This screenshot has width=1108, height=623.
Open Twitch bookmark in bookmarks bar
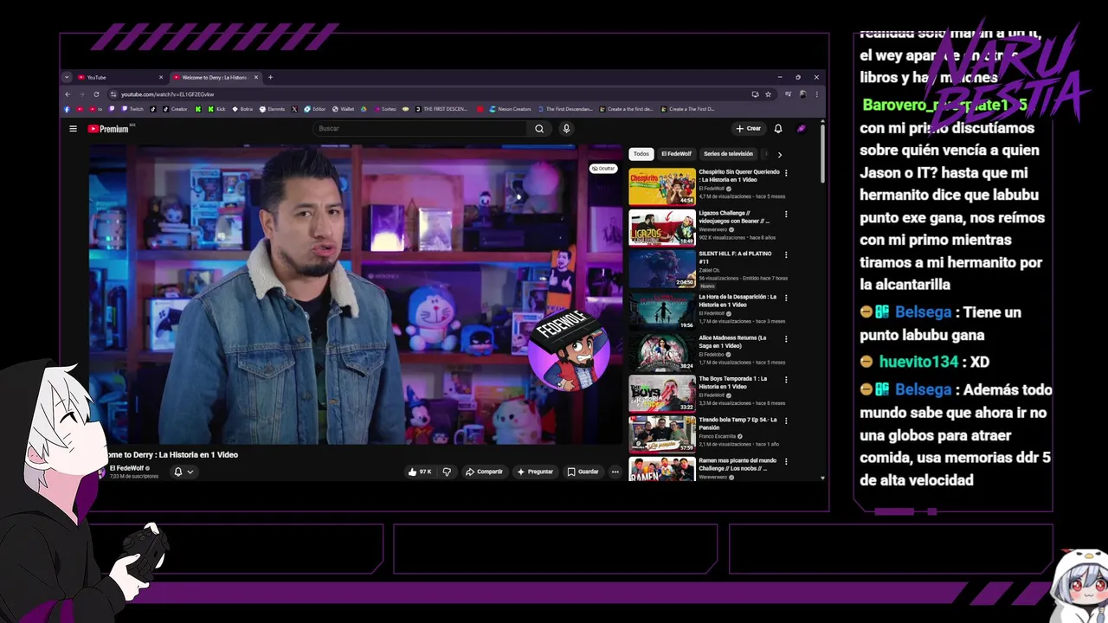click(x=132, y=109)
